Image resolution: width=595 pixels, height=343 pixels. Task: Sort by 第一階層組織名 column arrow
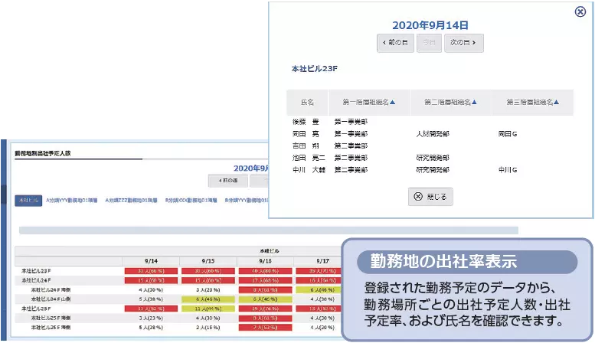(393, 102)
